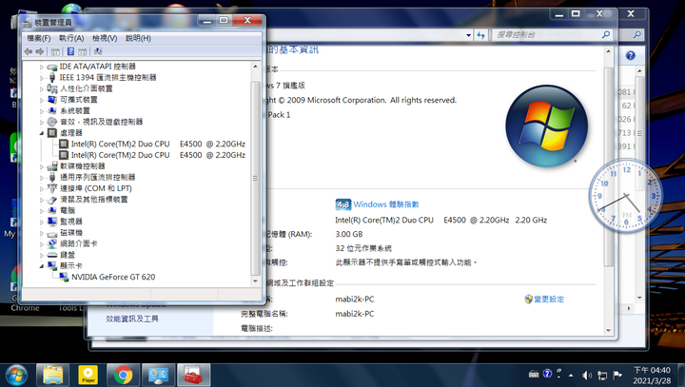Expand the IEEE 1394 匯流排主機控制器 node

(42, 78)
